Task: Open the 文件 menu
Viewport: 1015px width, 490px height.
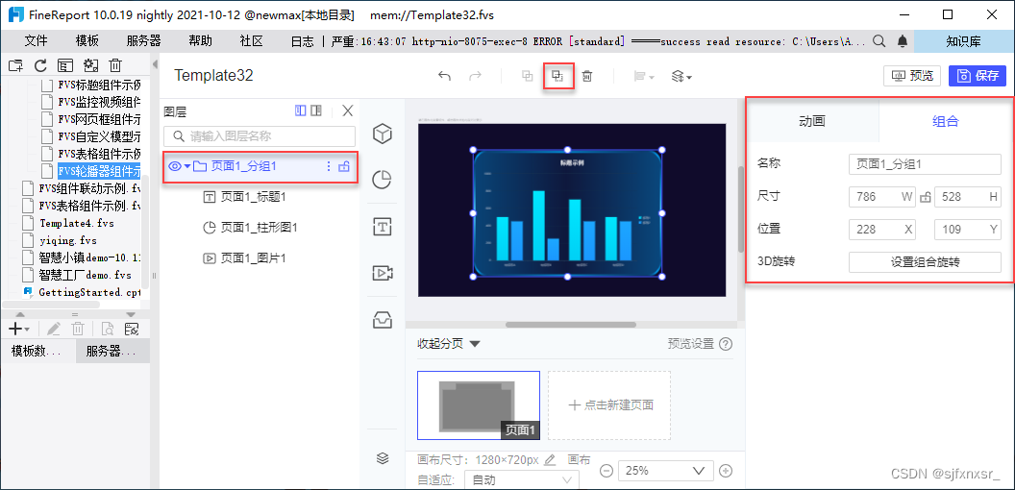Action: [x=36, y=41]
